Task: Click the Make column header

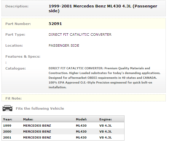Action: [28, 119]
